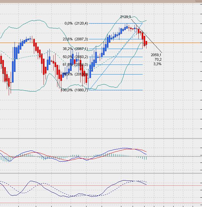202x207 pixels.
Task: Select the 2059,1 trendline end value
Action: [156, 55]
